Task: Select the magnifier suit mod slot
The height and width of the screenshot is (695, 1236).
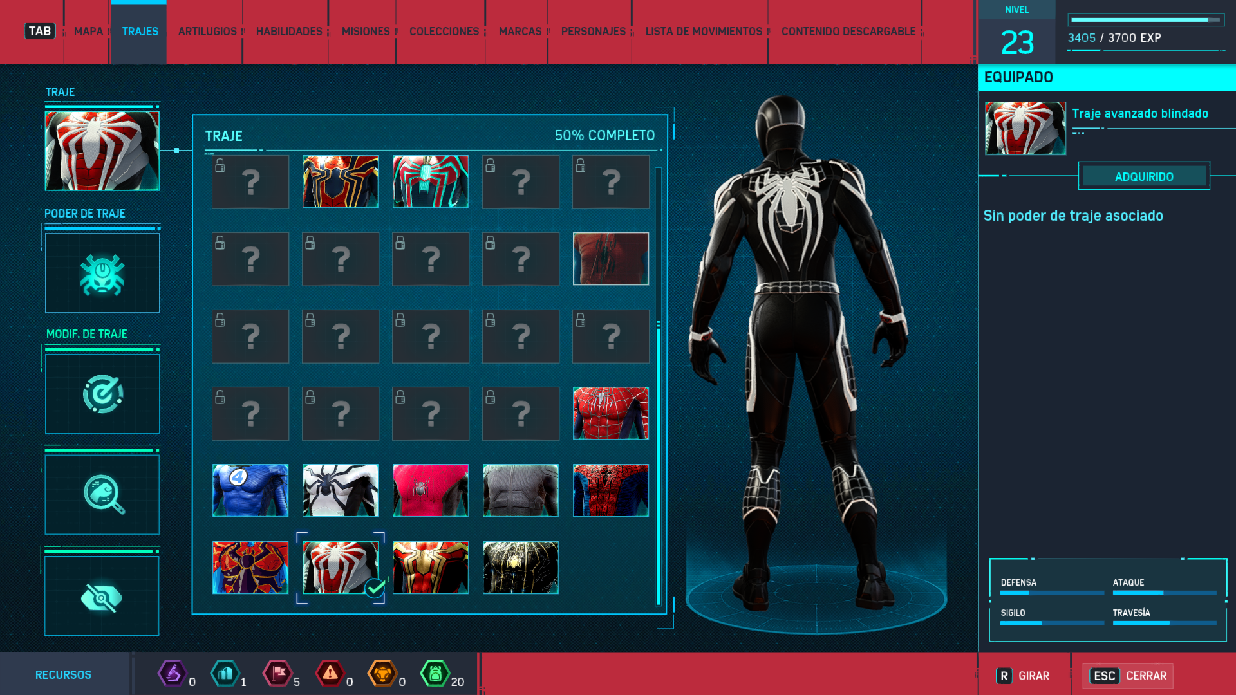Action: (102, 494)
